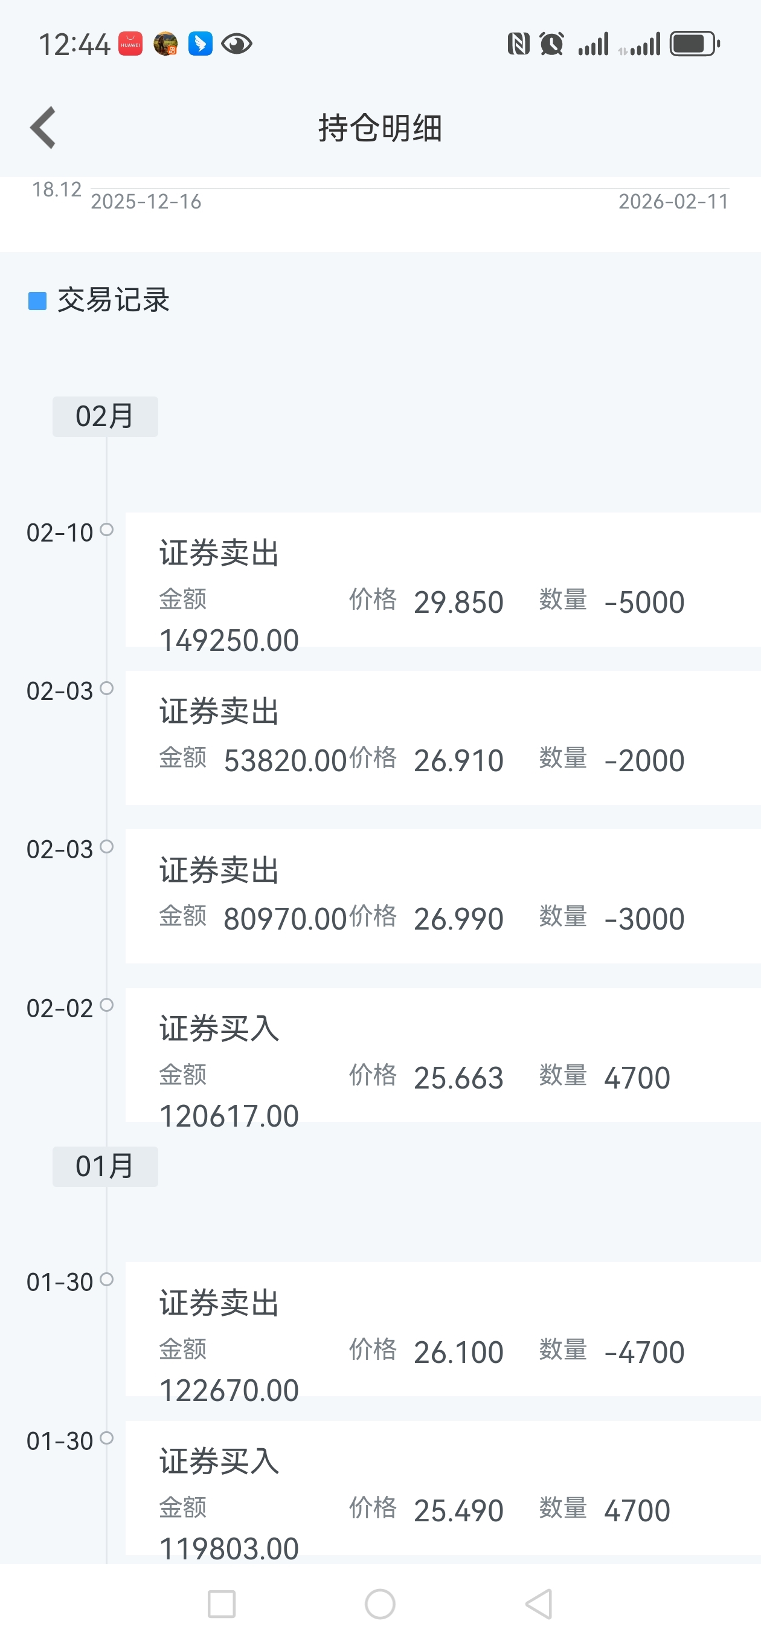Select the 02月 month header

coord(105,417)
